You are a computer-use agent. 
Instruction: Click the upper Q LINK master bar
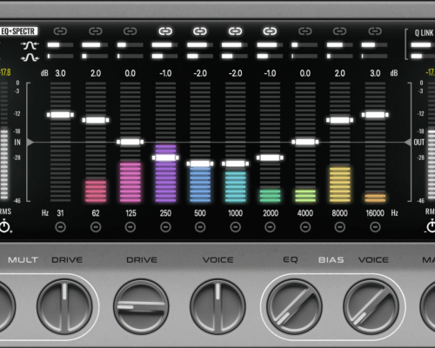pos(423,45)
